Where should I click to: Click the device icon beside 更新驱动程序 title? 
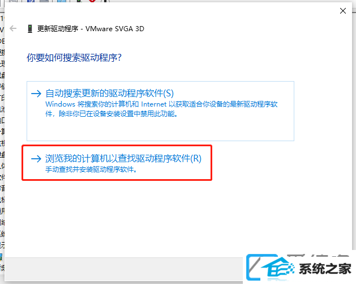coord(30,29)
